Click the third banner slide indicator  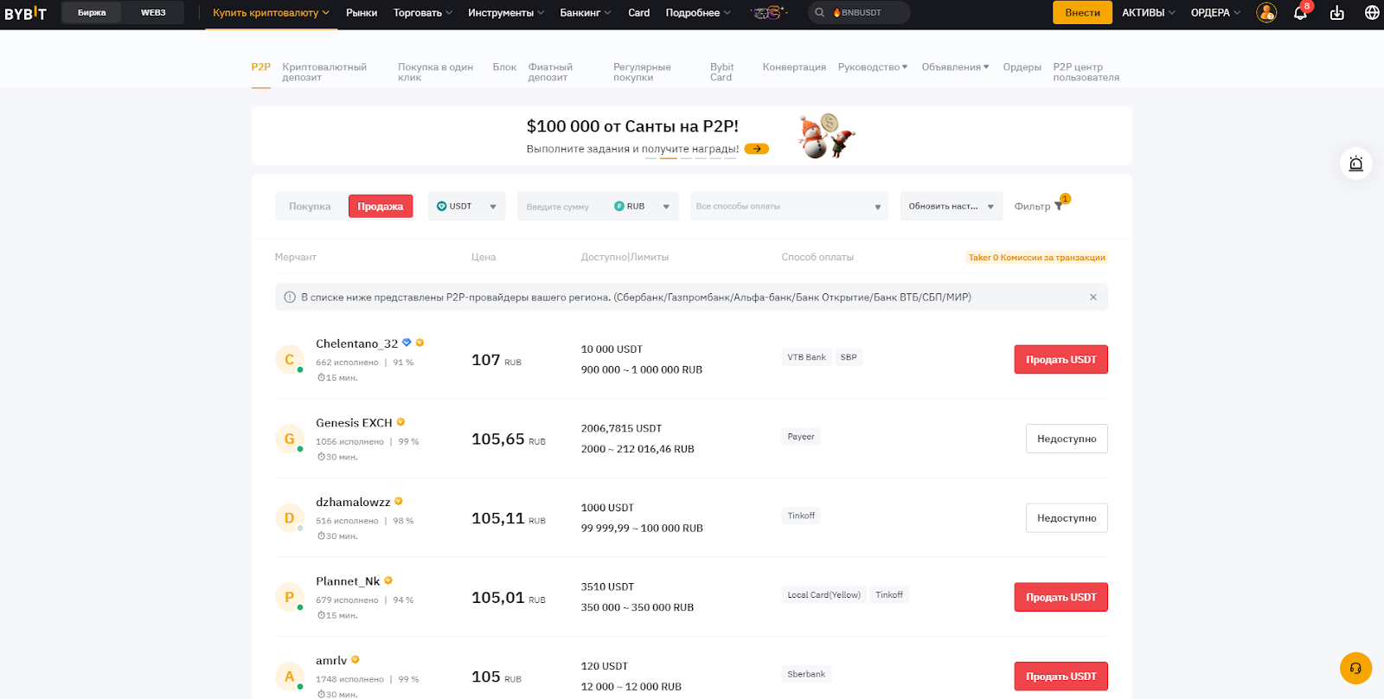(686, 157)
